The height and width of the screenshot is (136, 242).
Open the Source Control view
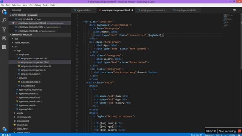point(4,29)
